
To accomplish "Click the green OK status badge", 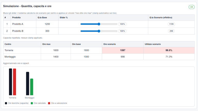I will [x=191, y=7].
